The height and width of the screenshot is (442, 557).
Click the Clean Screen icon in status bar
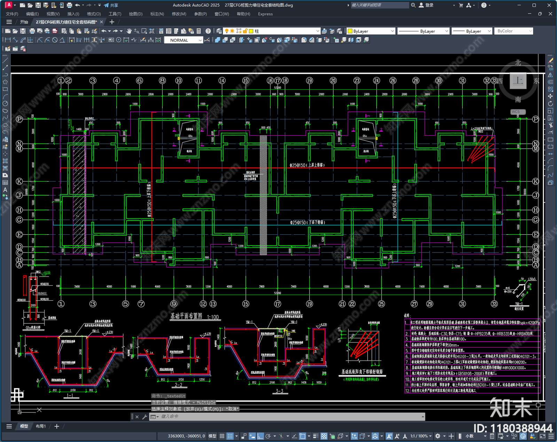pos(543,436)
